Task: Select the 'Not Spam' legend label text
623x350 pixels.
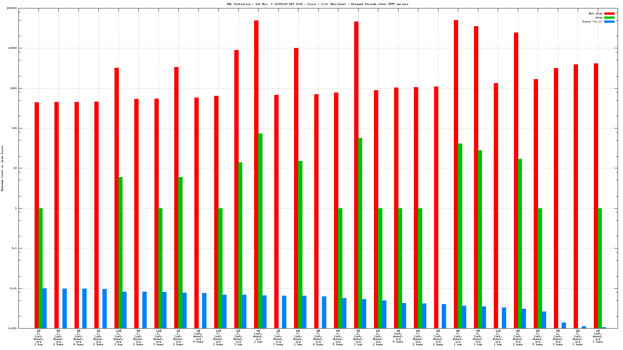Action: [595, 13]
